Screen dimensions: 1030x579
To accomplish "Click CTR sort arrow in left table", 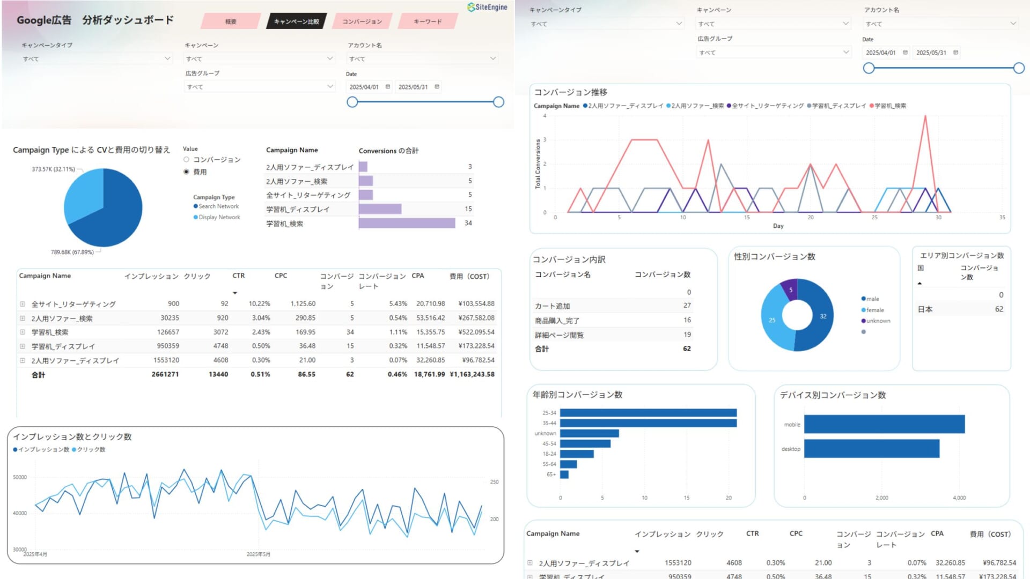I will tap(235, 293).
